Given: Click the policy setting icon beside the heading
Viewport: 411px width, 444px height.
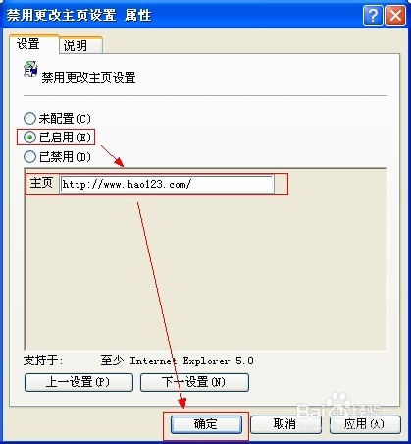Looking at the screenshot, I should click(x=30, y=69).
